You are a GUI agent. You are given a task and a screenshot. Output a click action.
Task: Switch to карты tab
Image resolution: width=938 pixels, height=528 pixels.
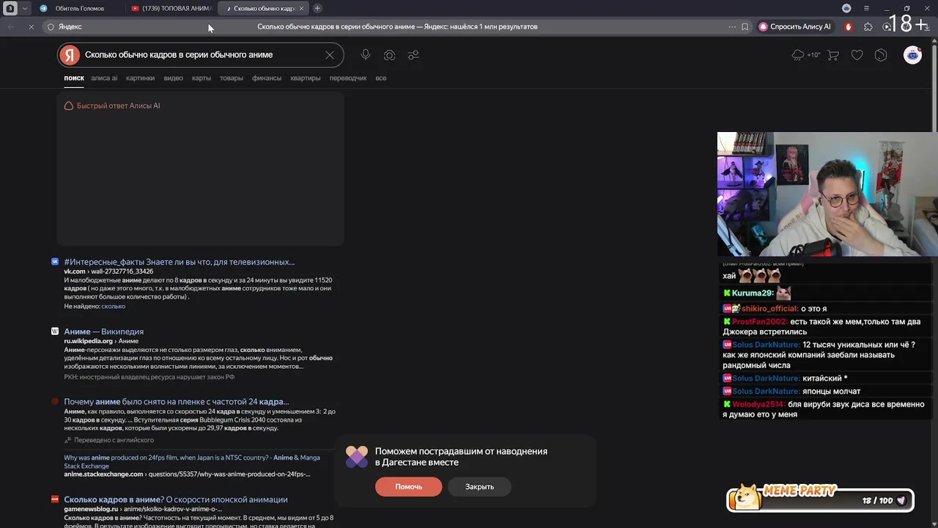point(202,78)
